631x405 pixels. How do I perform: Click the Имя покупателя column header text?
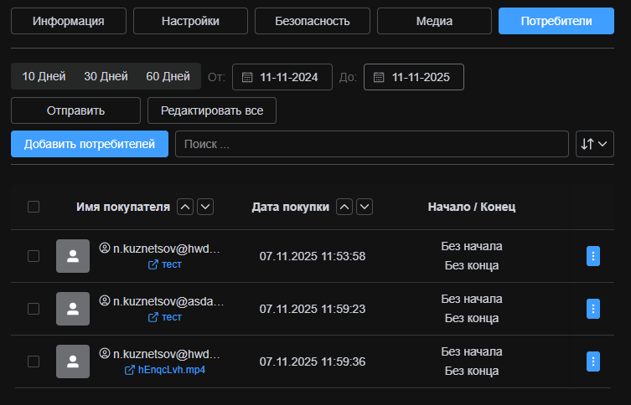click(x=123, y=207)
